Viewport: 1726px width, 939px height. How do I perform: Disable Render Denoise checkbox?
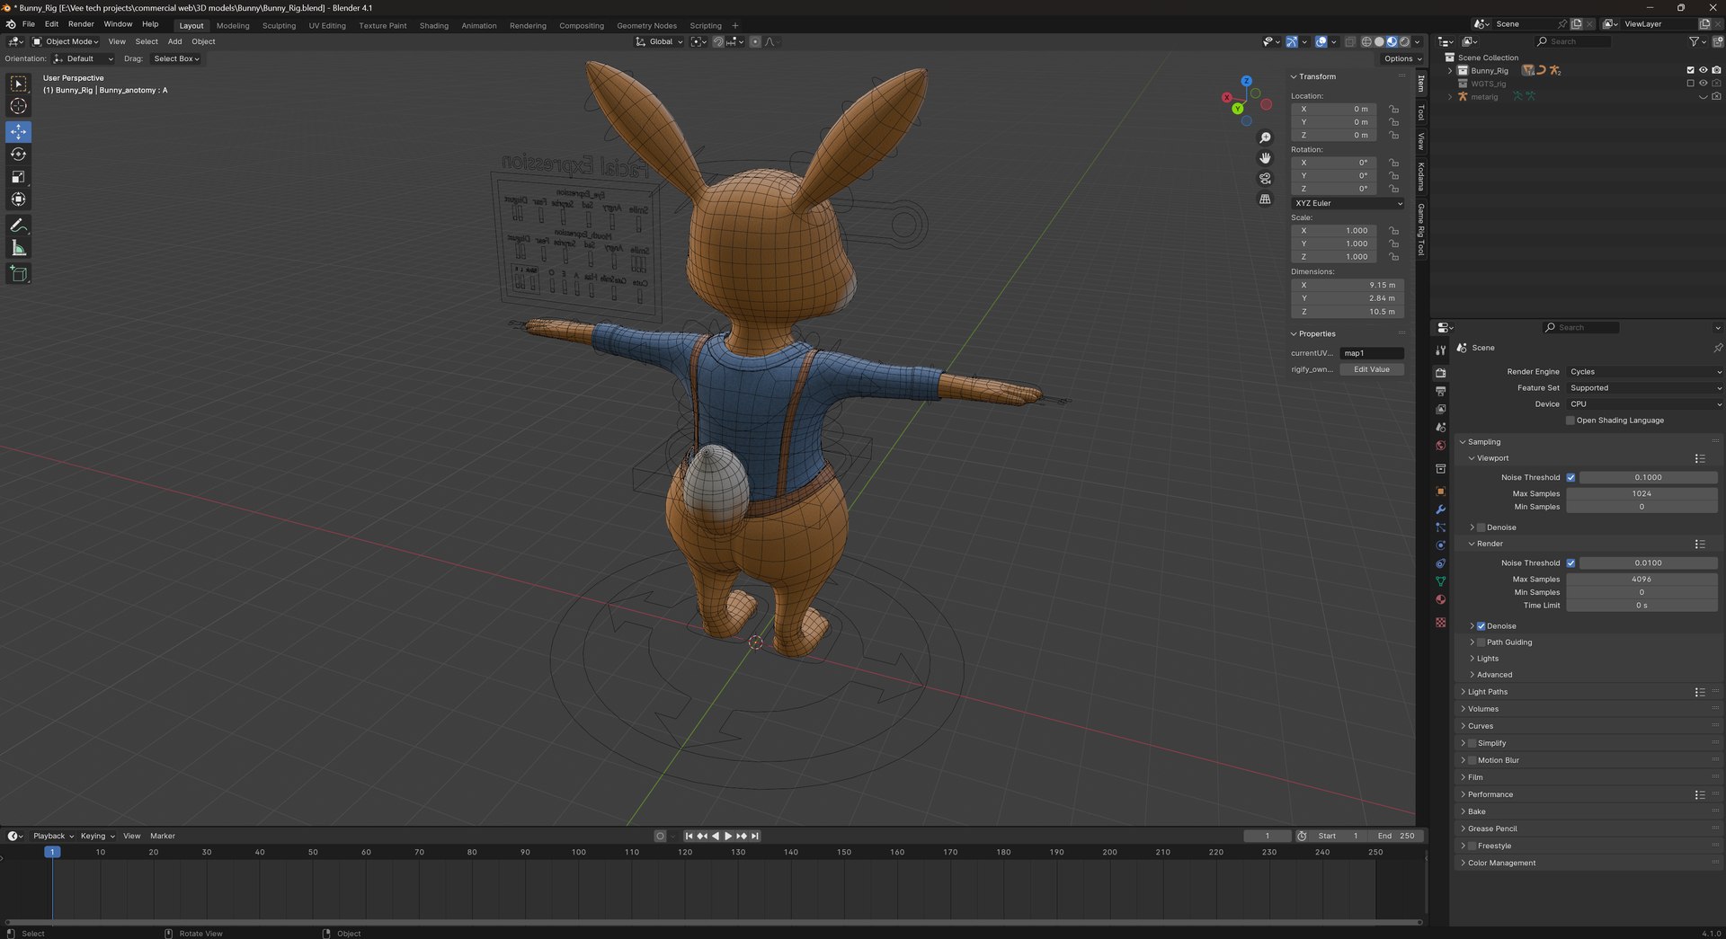pyautogui.click(x=1481, y=626)
